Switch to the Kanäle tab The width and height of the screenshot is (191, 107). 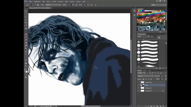pyautogui.click(x=144, y=70)
